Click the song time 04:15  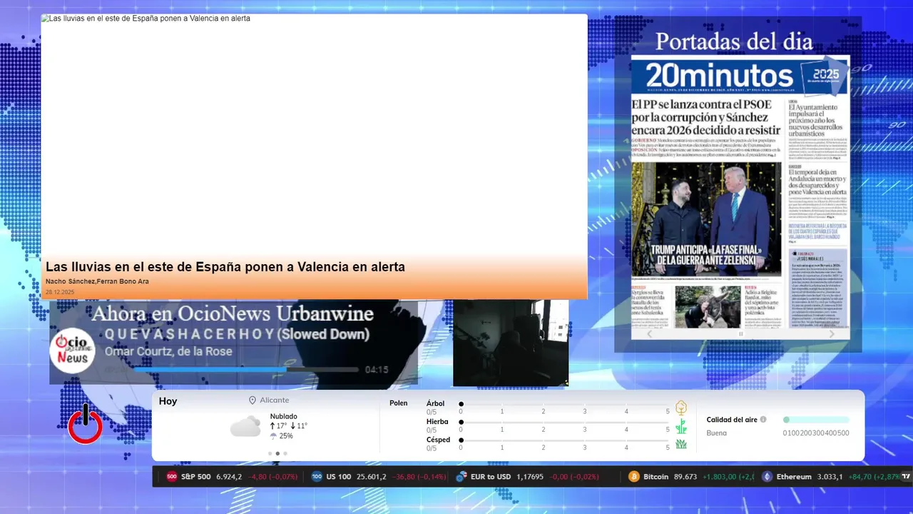[x=377, y=370]
